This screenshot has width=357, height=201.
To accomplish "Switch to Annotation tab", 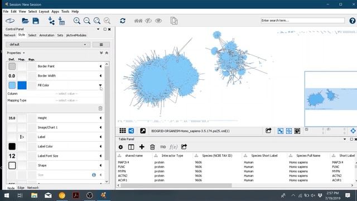I will point(47,35).
